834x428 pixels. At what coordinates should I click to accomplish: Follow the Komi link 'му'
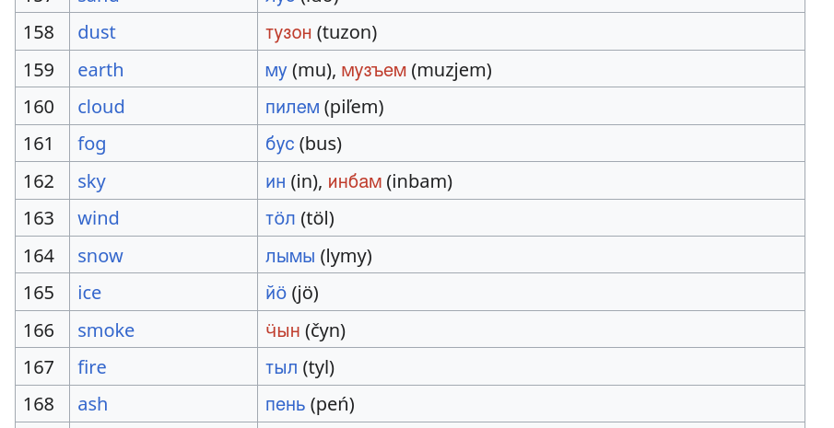coord(276,70)
